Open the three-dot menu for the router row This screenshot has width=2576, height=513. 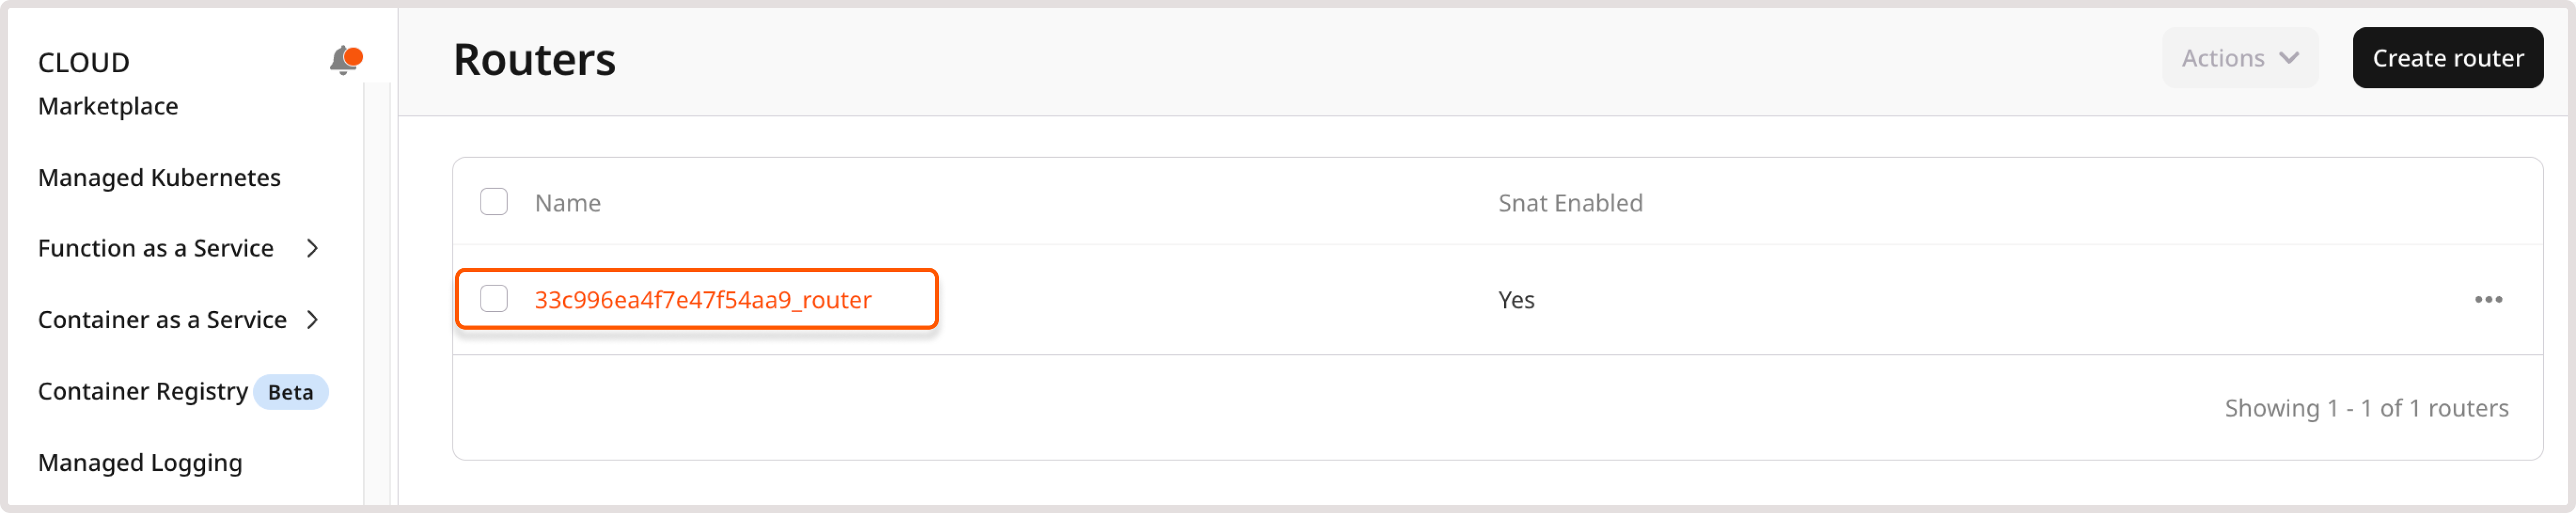click(x=2487, y=300)
